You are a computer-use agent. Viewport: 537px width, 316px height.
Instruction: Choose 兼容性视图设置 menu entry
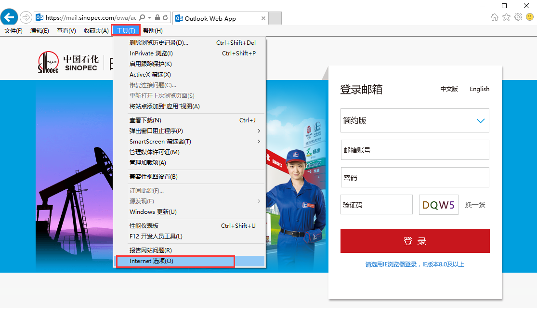[154, 177]
